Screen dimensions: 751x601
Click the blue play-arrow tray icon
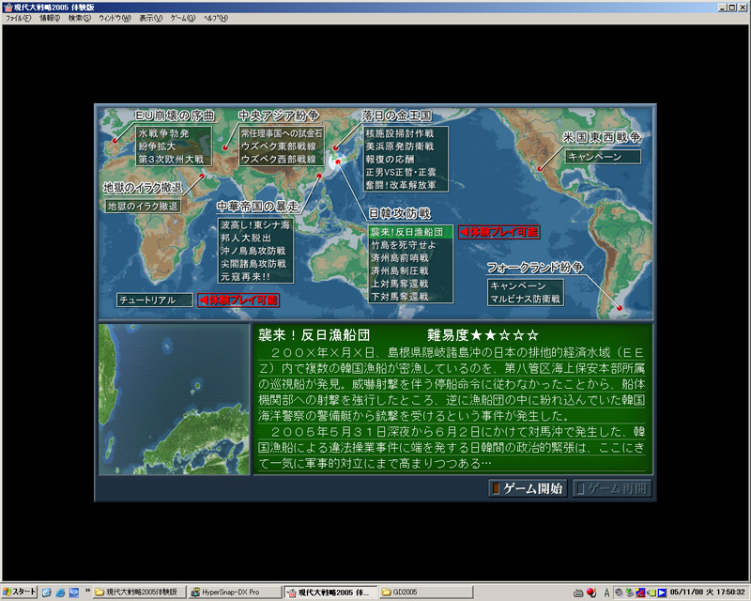coord(662,593)
